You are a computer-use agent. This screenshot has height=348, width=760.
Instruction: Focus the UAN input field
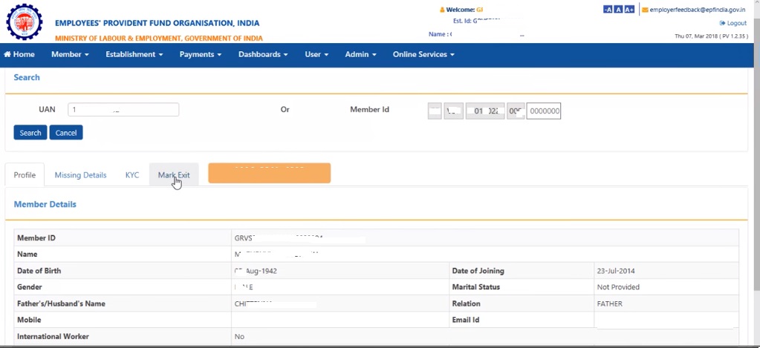(123, 109)
